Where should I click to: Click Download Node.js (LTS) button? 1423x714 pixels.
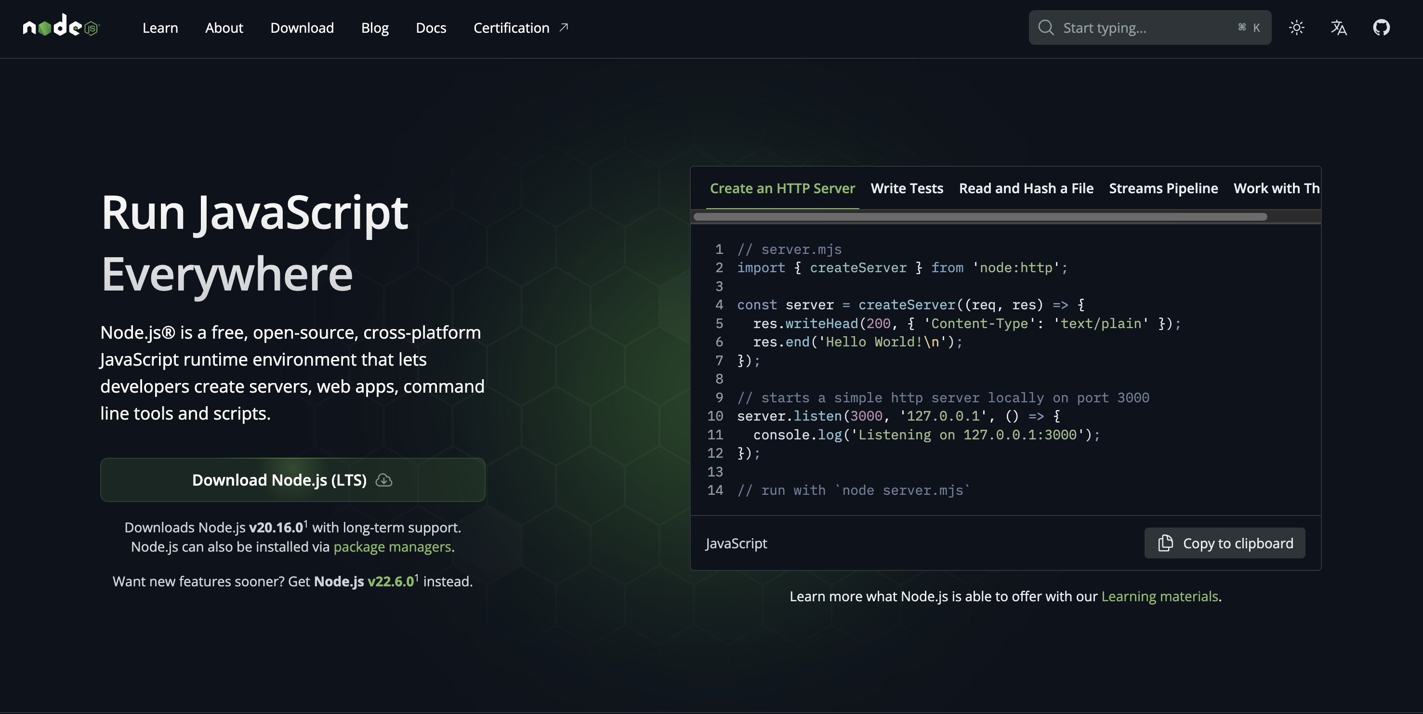pos(293,480)
